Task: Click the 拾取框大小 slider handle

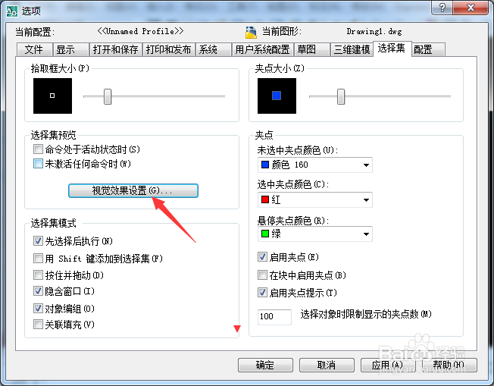Action: 108,96
